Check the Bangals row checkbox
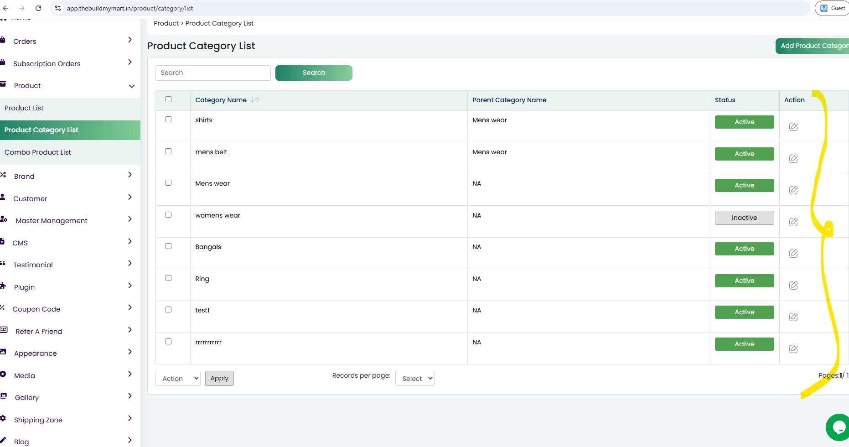The width and height of the screenshot is (849, 447). [x=168, y=246]
